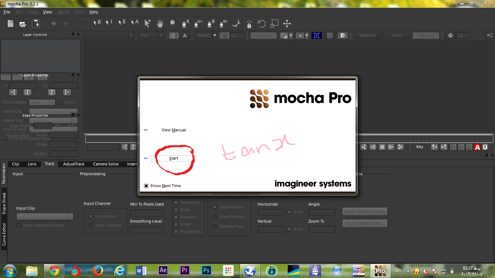Click the Export Shape Data button
The height and width of the screenshot is (278, 495).
click(x=365, y=223)
